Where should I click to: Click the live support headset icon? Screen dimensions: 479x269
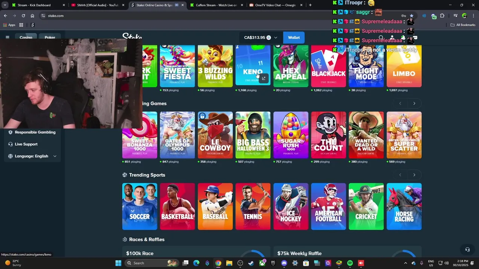click(x=467, y=250)
